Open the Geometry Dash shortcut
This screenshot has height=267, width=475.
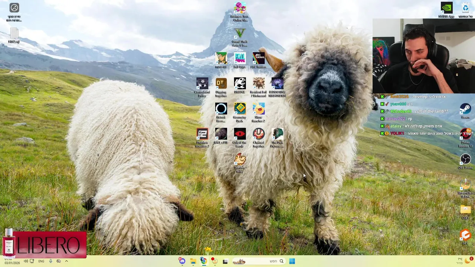240,113
